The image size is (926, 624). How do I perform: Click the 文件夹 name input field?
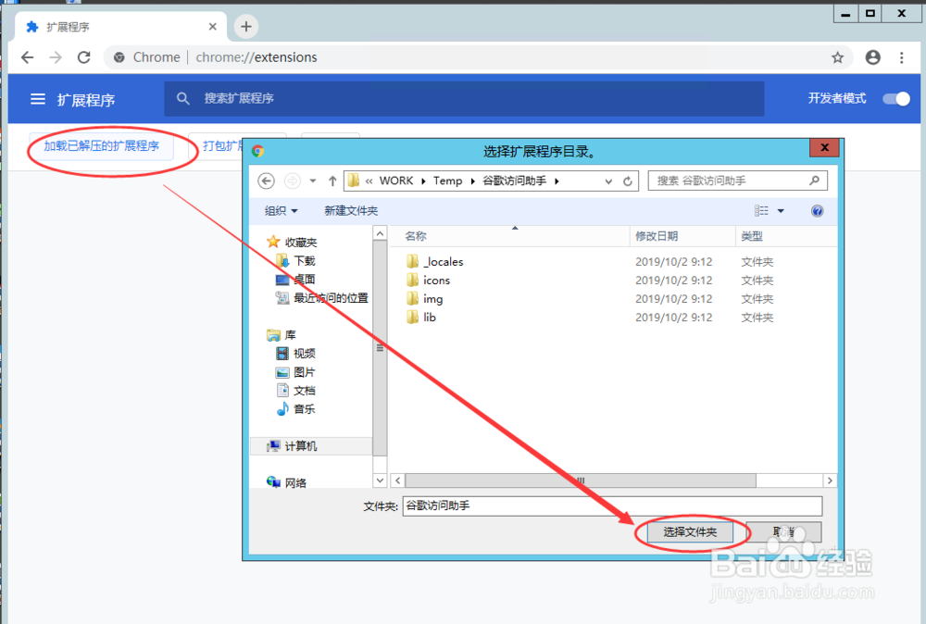click(x=612, y=505)
